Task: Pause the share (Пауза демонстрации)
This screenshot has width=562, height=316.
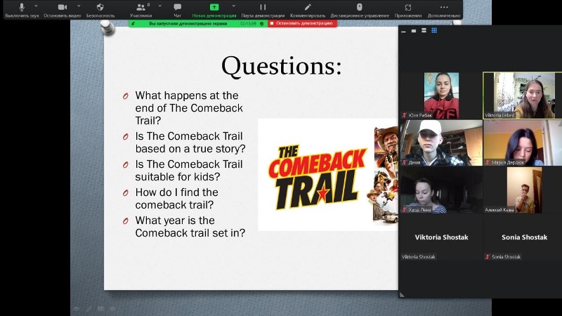Action: 263,10
